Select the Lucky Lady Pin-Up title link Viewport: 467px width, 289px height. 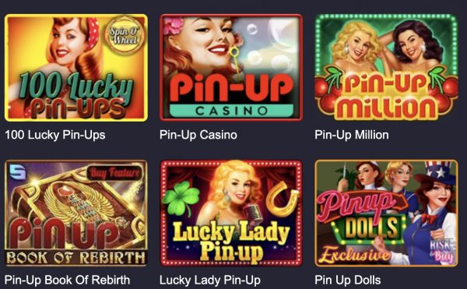pos(210,280)
